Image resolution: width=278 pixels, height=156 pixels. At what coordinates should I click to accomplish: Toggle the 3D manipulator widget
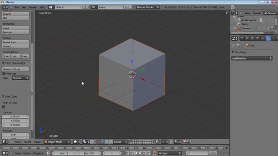click(98, 142)
